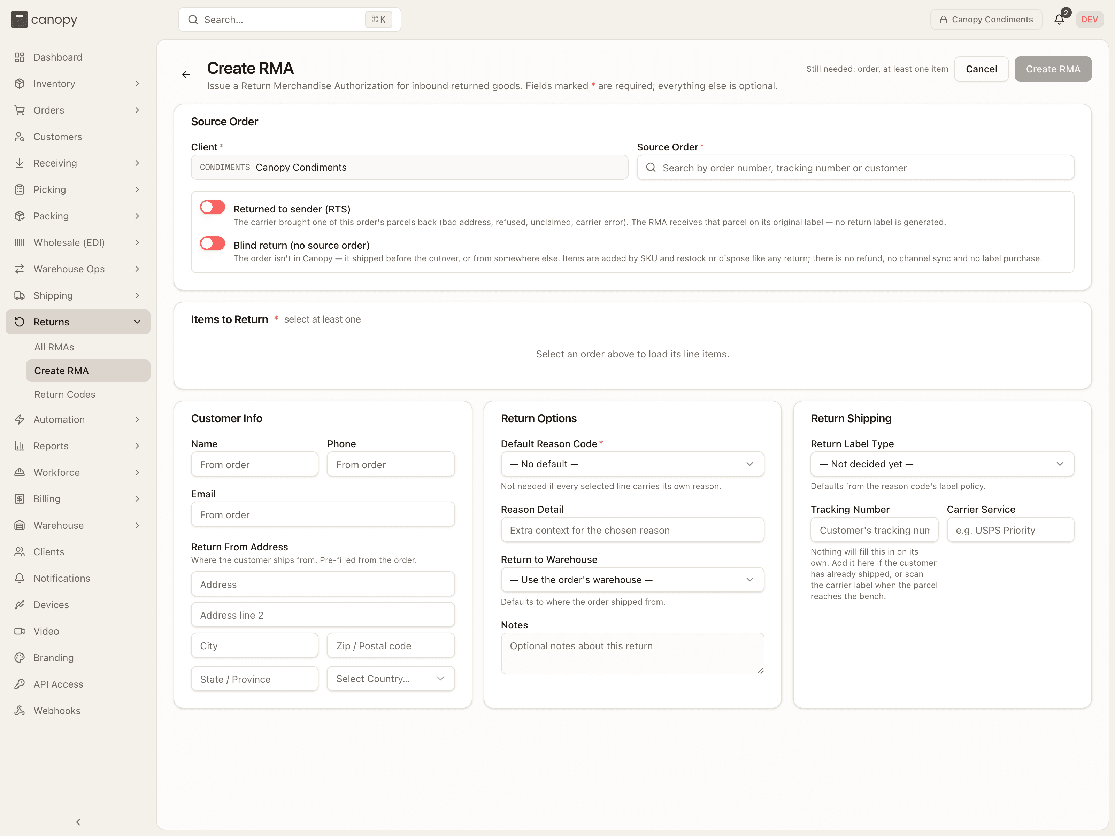Click the Workforce hard hat icon
The image size is (1115, 836).
tap(20, 472)
